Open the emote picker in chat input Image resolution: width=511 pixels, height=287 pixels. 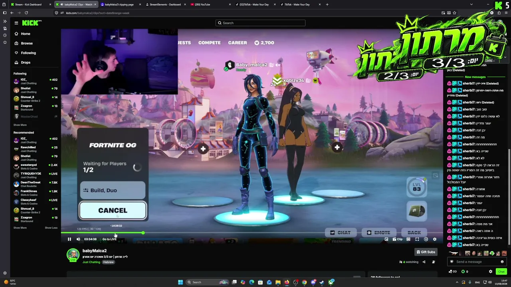(502, 262)
